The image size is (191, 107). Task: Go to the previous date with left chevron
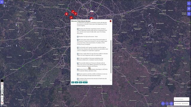[x=163, y=104]
